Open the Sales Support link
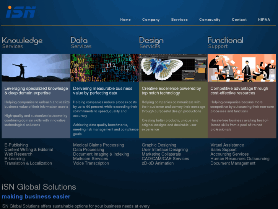This screenshot has width=278, height=209. (x=223, y=150)
